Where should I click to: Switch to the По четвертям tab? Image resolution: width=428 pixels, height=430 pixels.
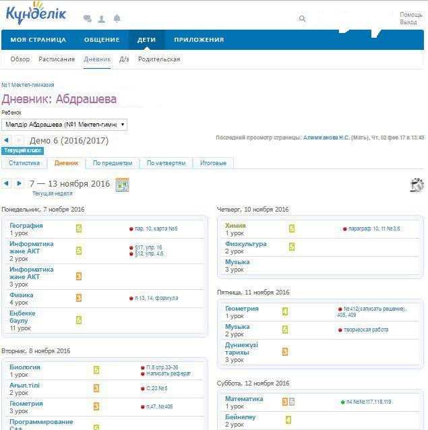point(166,163)
